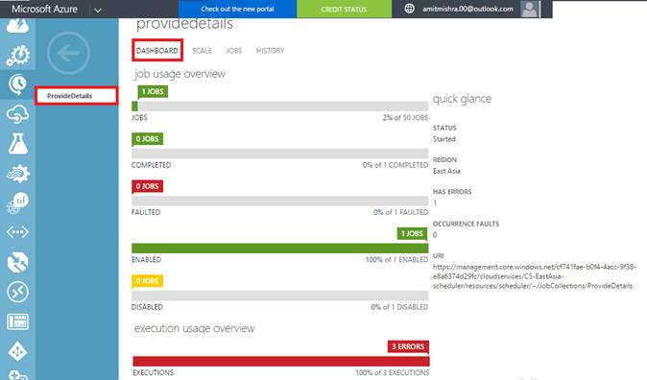Viewport: 647px width, 380px height.
Task: Click the green '1 JOBS' enabled badge
Action: (x=412, y=233)
